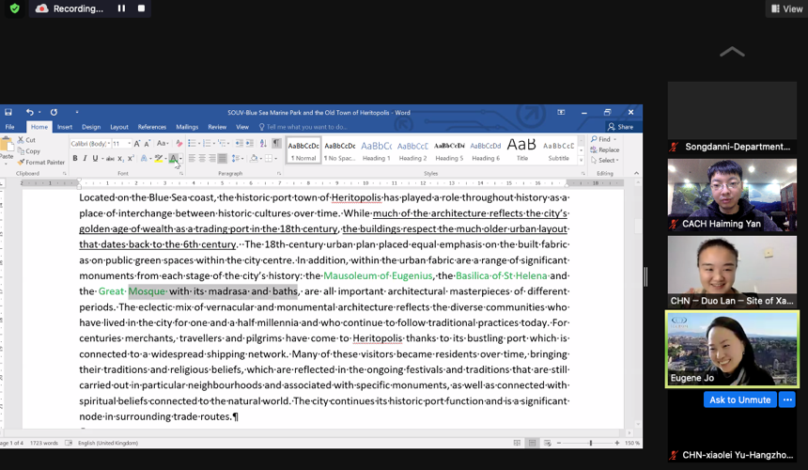Click Ask to Unmute button in Zoom

point(740,399)
